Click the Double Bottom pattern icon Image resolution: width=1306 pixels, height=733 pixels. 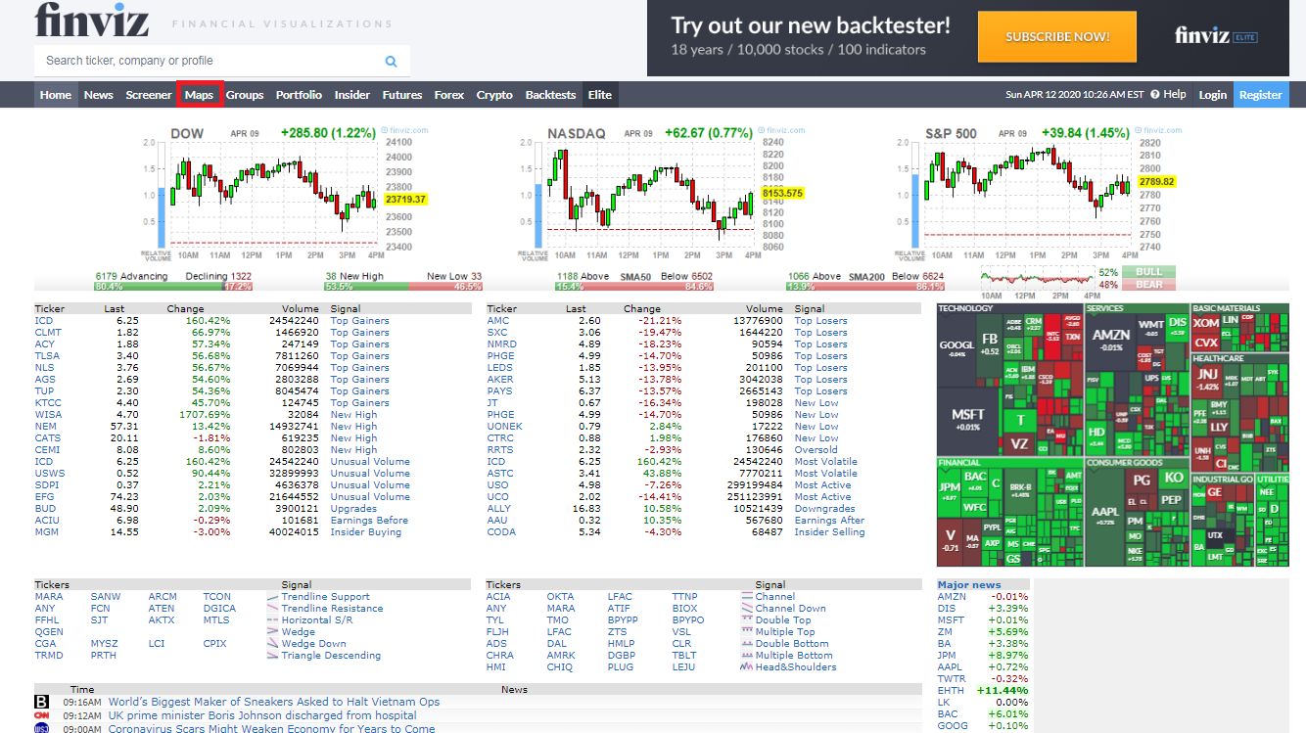click(x=747, y=644)
